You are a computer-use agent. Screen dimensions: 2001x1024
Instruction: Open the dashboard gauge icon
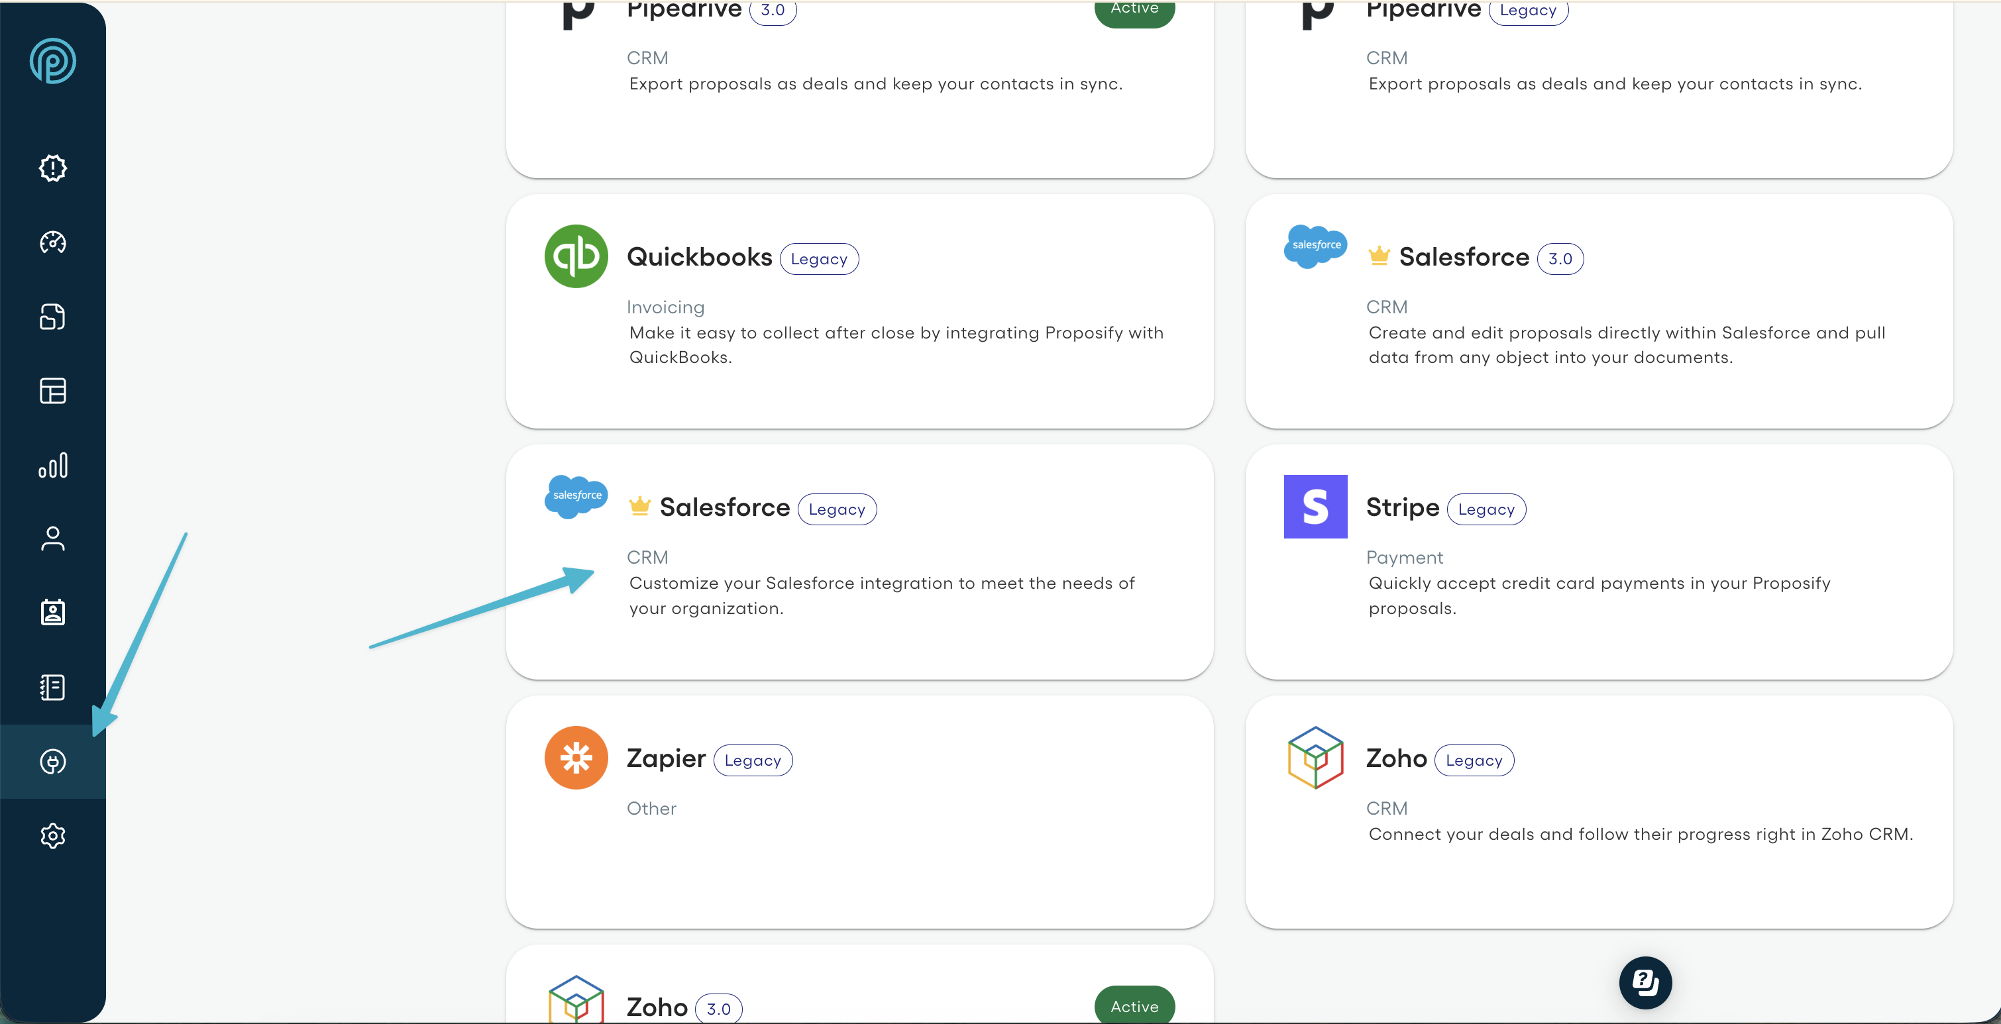pos(53,242)
